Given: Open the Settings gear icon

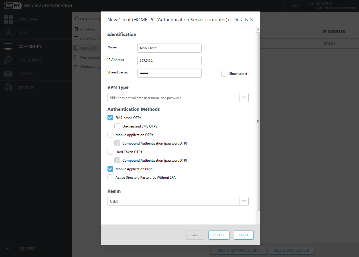Looking at the screenshot, I should tap(8, 87).
